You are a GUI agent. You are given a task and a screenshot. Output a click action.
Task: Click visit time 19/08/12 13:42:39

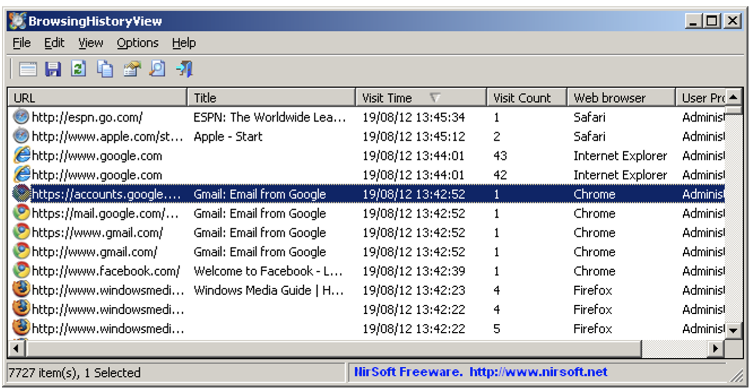tap(414, 271)
